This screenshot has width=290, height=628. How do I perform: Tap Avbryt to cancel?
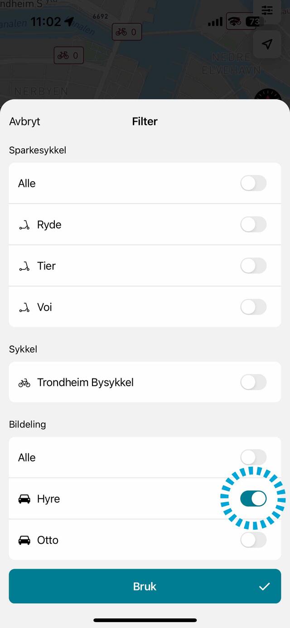coord(24,121)
